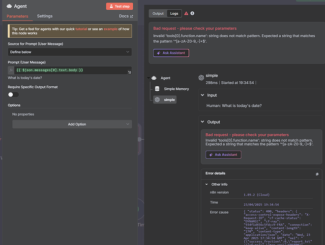Screen dimensions: 325x245
Task: Click the Error cause JSON text
Action: click(278, 227)
